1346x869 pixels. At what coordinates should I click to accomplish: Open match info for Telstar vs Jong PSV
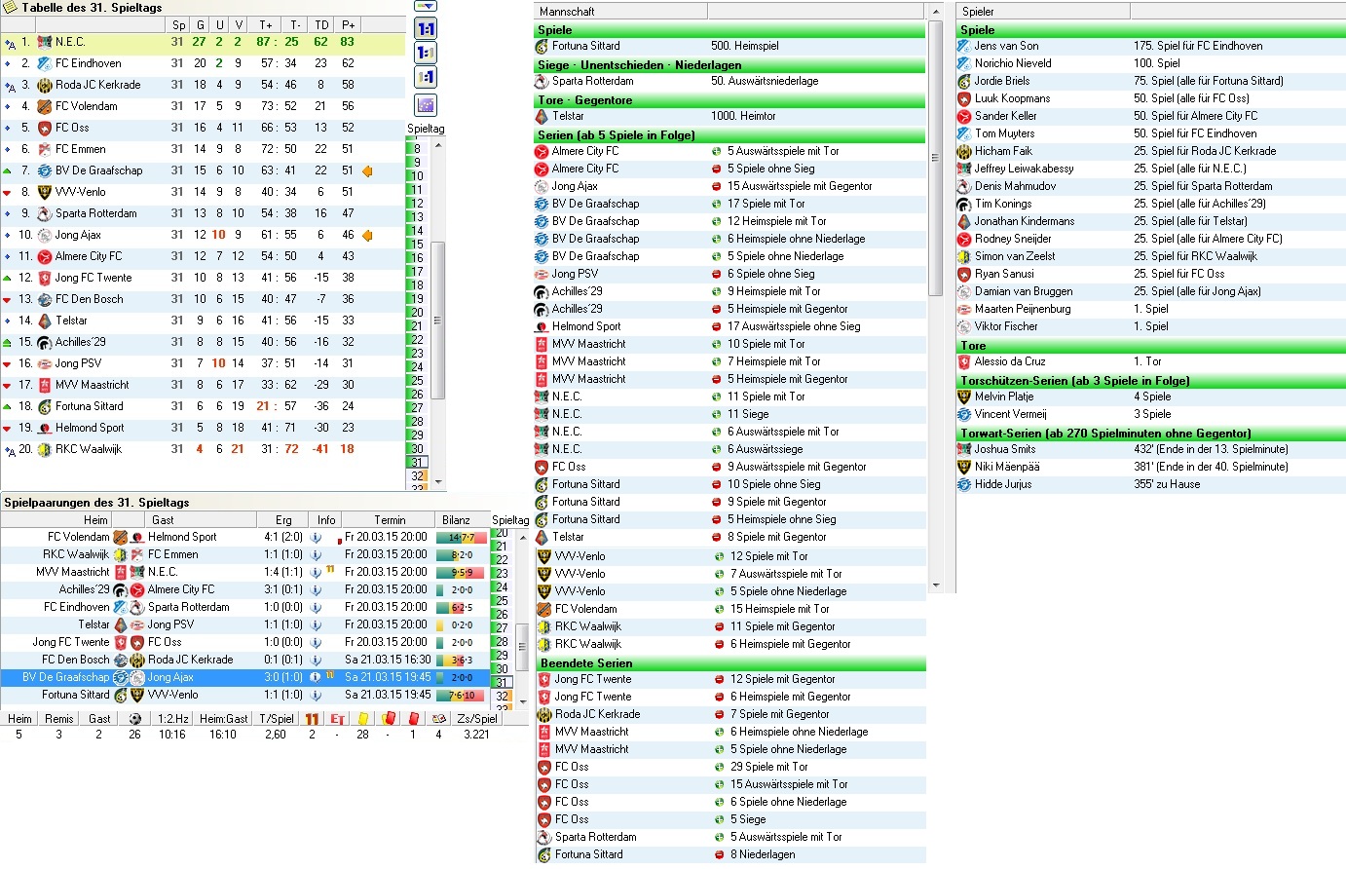[316, 624]
